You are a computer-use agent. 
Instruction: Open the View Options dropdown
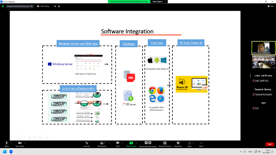click(159, 1)
